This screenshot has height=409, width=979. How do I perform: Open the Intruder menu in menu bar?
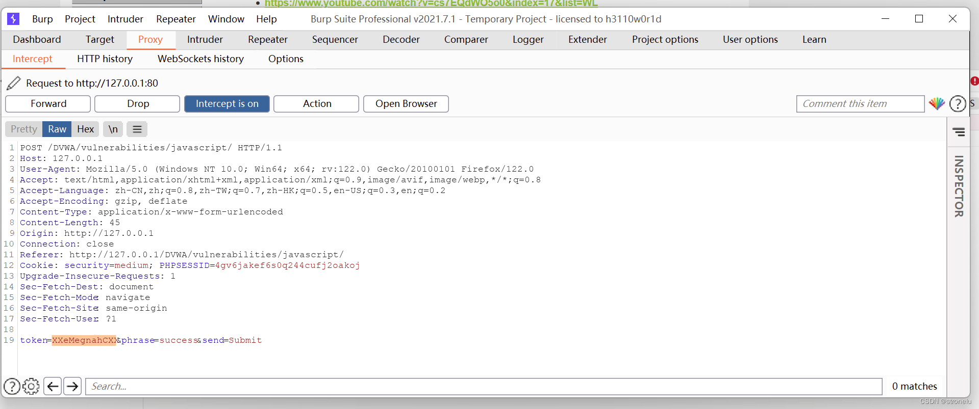click(125, 19)
